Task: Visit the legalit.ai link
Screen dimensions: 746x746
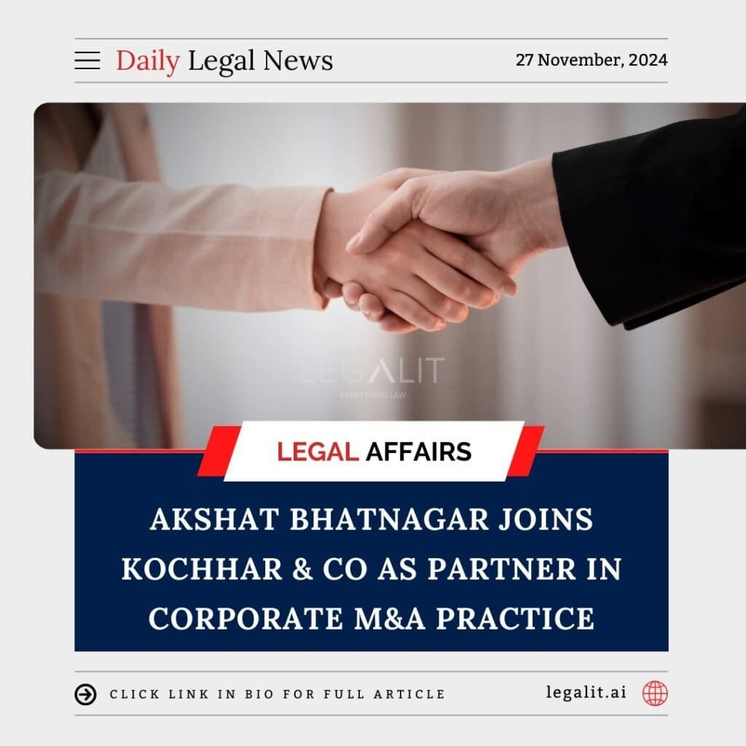Action: pos(586,692)
